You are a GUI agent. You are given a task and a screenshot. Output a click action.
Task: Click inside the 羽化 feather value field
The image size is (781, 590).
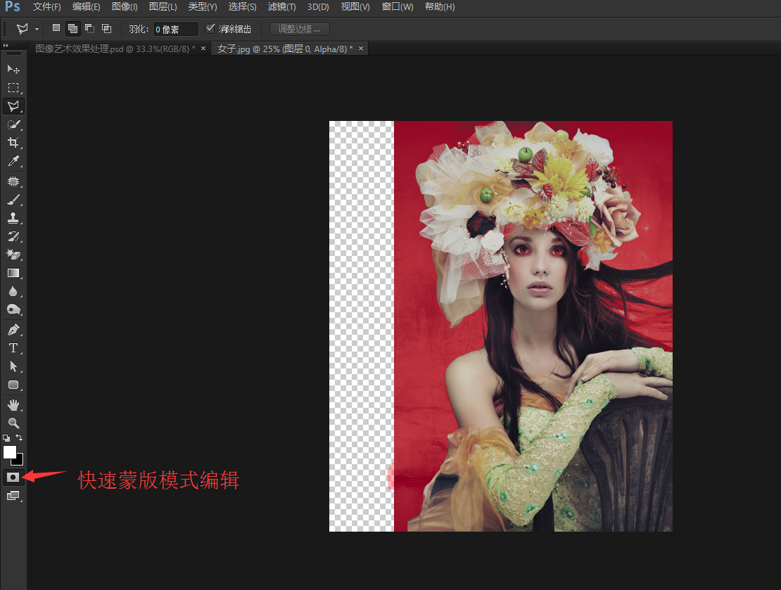(174, 29)
